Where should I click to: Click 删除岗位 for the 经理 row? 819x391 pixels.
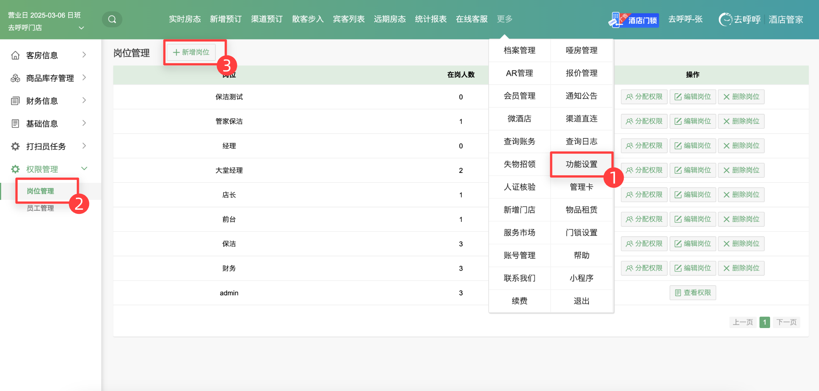tap(741, 146)
